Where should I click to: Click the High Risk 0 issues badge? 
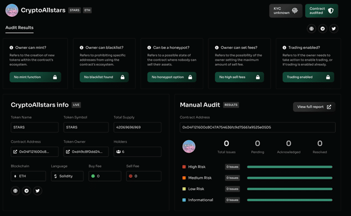click(232, 167)
